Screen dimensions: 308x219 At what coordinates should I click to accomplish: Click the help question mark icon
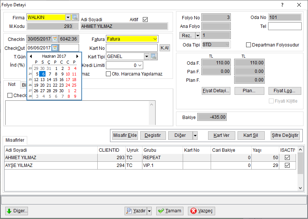282,5
